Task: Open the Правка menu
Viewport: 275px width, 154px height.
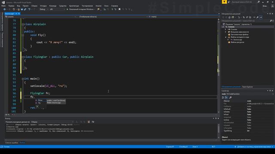Action: click(x=11, y=6)
